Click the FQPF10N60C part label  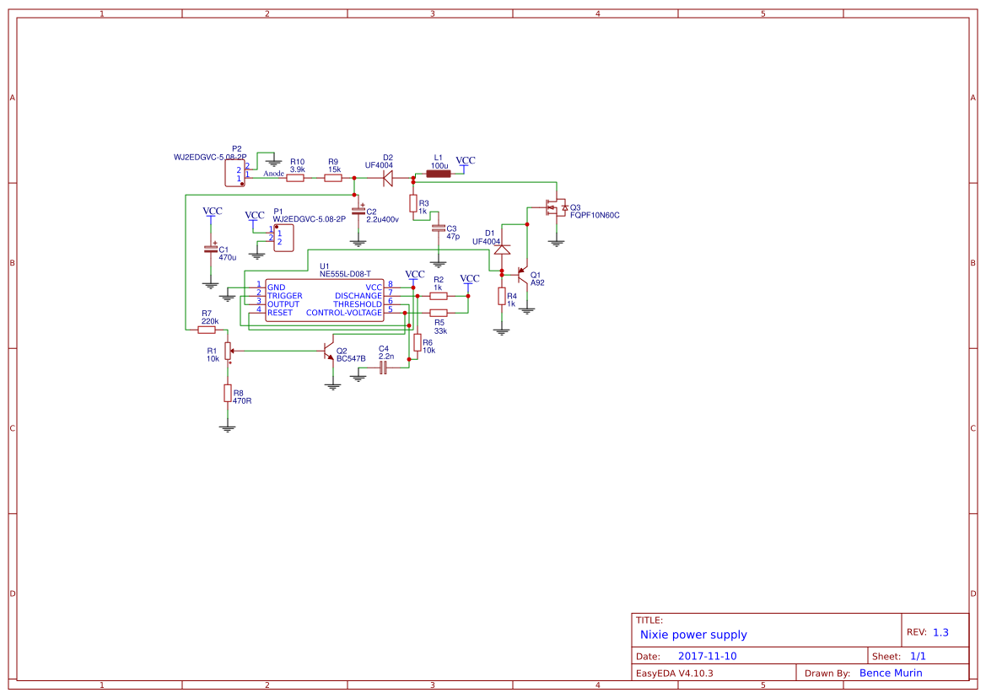pyautogui.click(x=595, y=215)
